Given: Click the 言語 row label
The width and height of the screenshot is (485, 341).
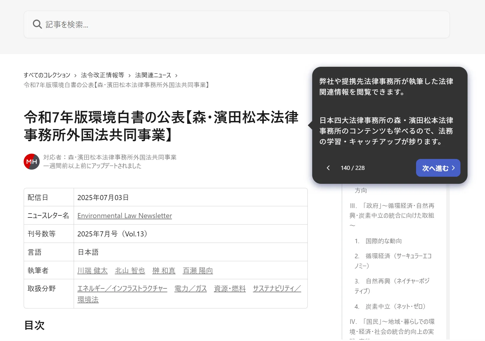Looking at the screenshot, I should (35, 252).
